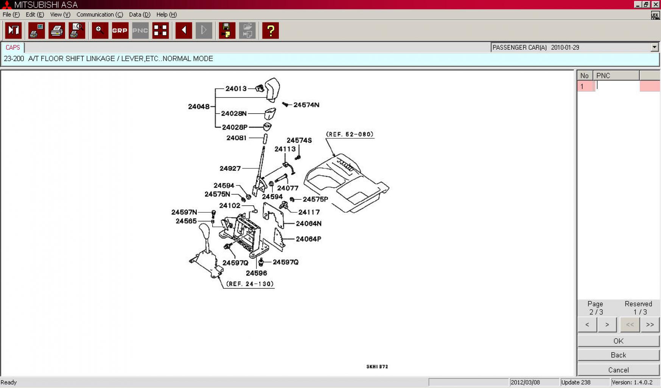The height and width of the screenshot is (388, 661).
Task: Click the print screen toolbar icon
Action: click(x=37, y=30)
